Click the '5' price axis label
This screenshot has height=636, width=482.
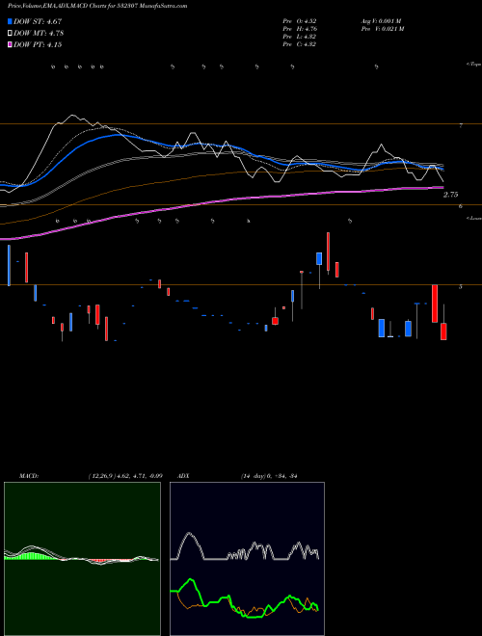point(461,287)
